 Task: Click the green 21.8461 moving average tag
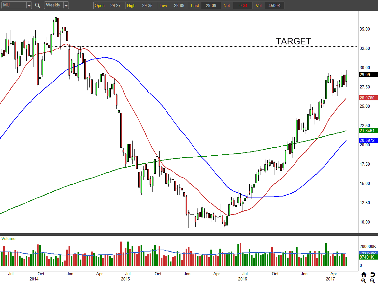tap(368, 131)
